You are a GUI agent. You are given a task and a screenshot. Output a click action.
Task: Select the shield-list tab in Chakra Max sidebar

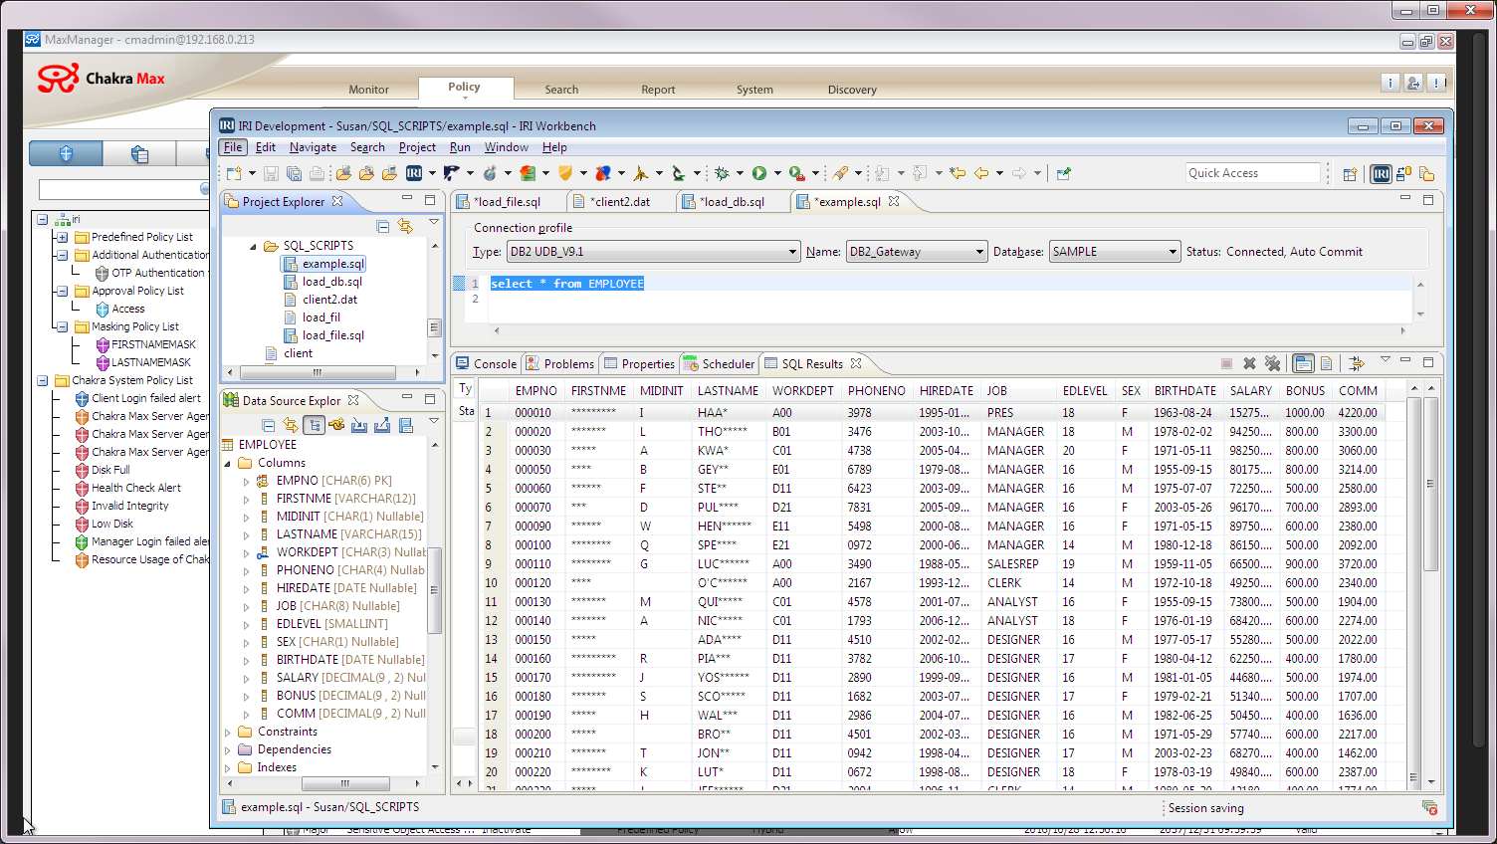(139, 154)
